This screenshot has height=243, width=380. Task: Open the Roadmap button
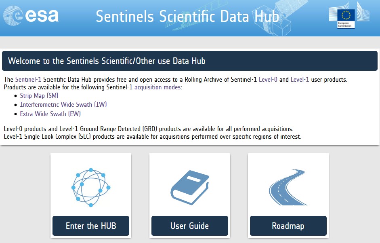click(x=288, y=226)
